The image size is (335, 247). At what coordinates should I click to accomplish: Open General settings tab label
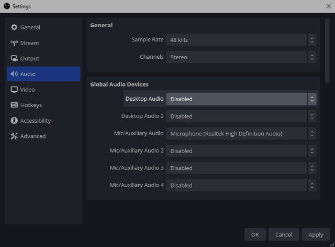[x=30, y=27]
